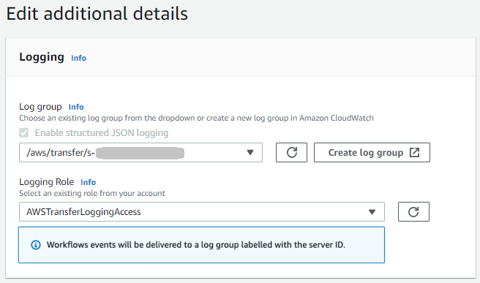Viewport: 480px width, 283px height.
Task: Click the info icon in workflows notice
Action: pyautogui.click(x=36, y=245)
